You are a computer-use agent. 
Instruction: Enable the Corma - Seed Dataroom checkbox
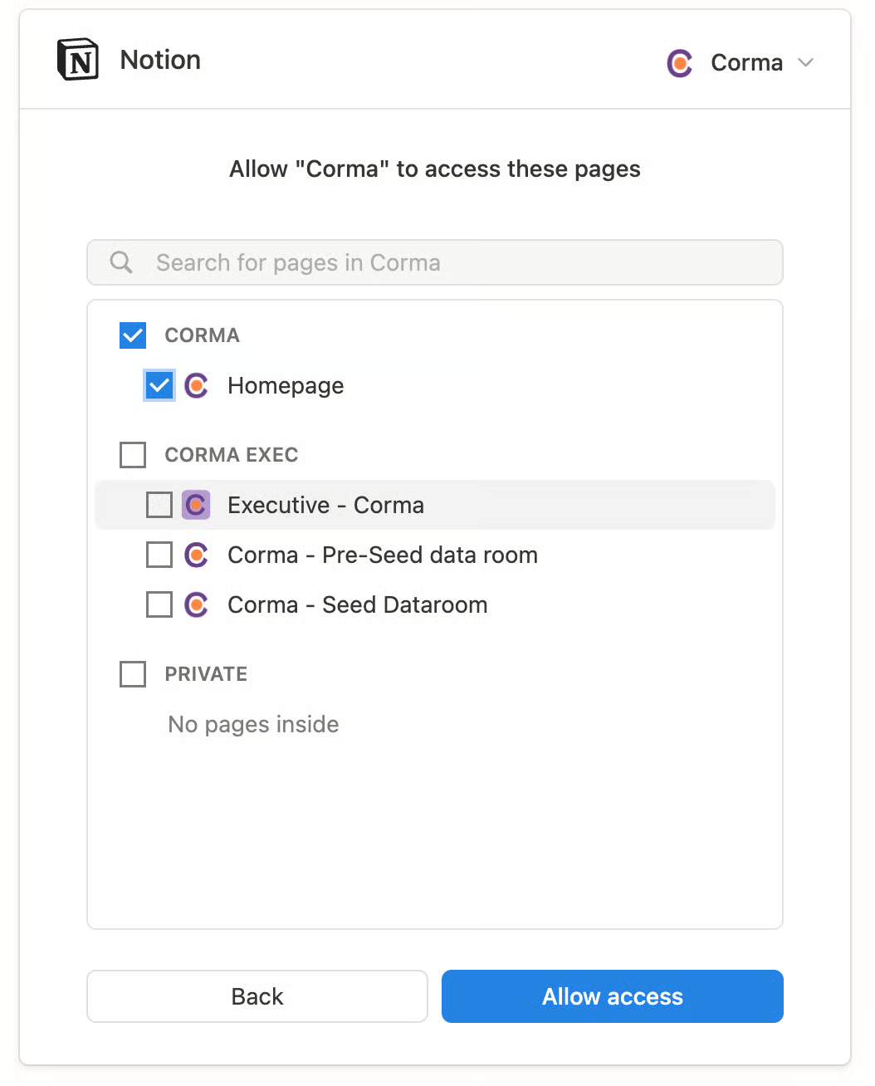159,604
